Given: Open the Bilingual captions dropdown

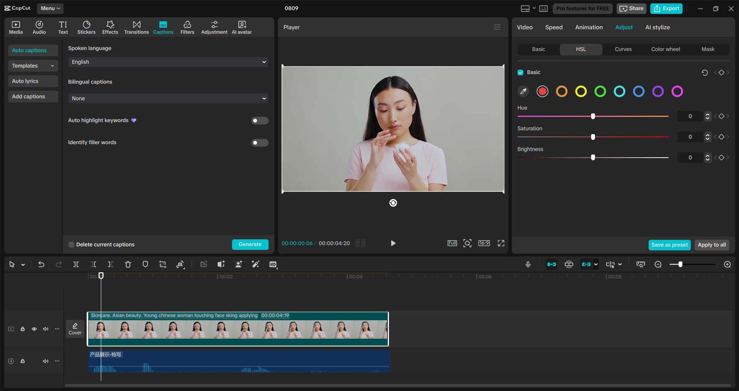Looking at the screenshot, I should 168,98.
